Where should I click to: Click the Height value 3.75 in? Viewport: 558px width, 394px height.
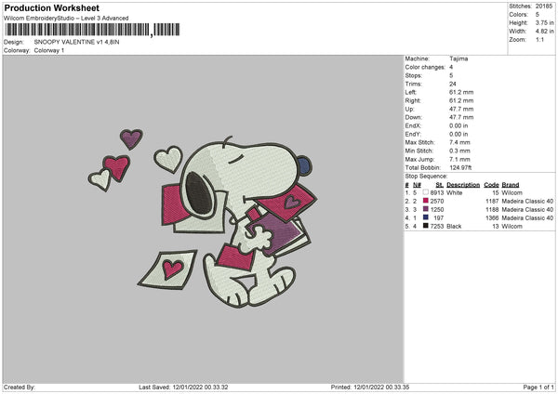544,22
